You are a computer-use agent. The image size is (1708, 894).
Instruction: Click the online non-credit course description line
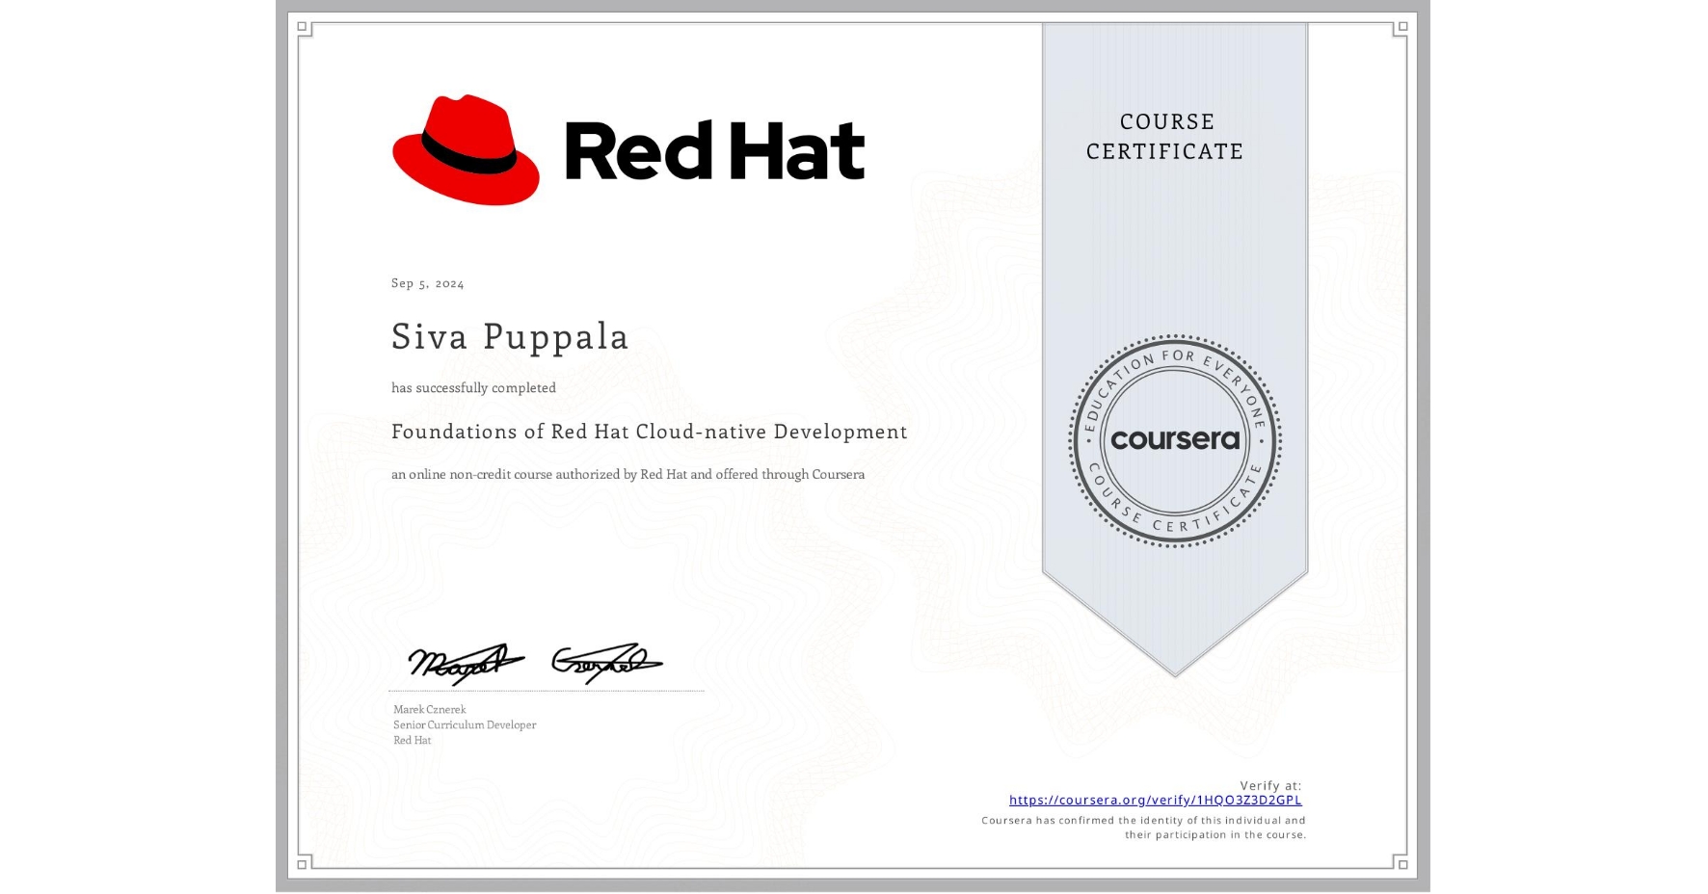pos(627,474)
